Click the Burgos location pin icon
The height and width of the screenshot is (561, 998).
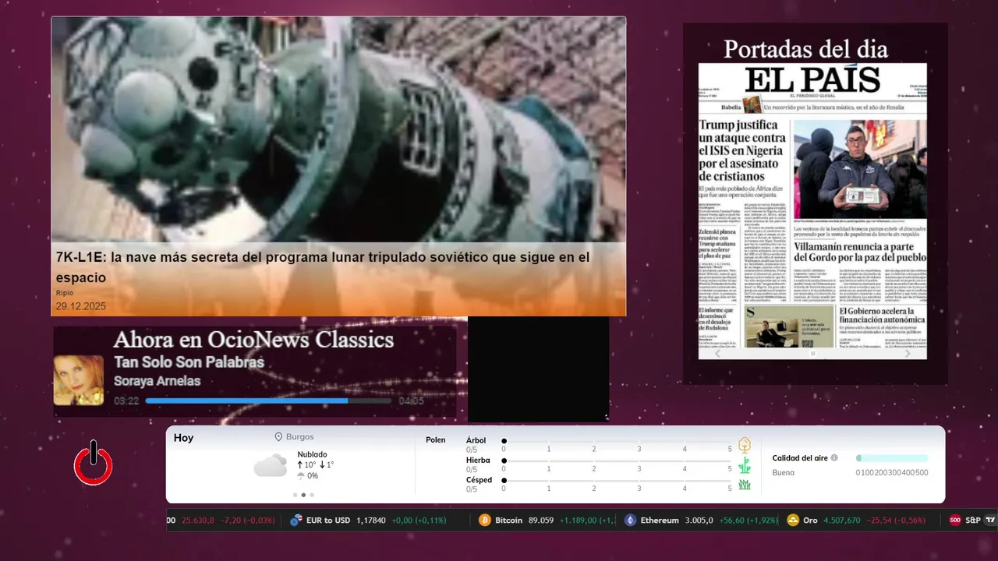point(278,437)
